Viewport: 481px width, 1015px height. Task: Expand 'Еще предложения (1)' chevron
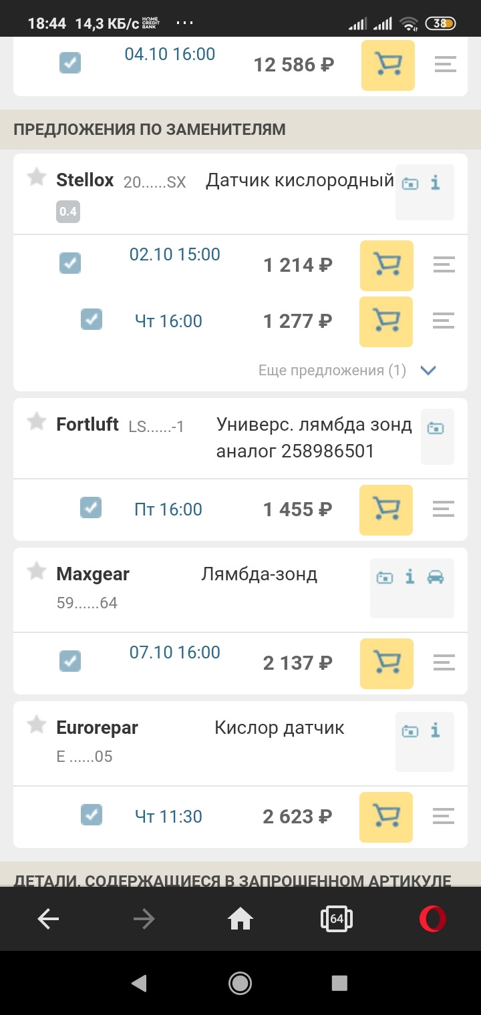[428, 371]
